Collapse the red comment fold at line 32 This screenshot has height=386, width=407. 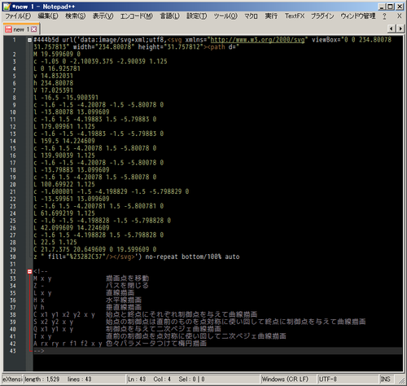pos(29,271)
